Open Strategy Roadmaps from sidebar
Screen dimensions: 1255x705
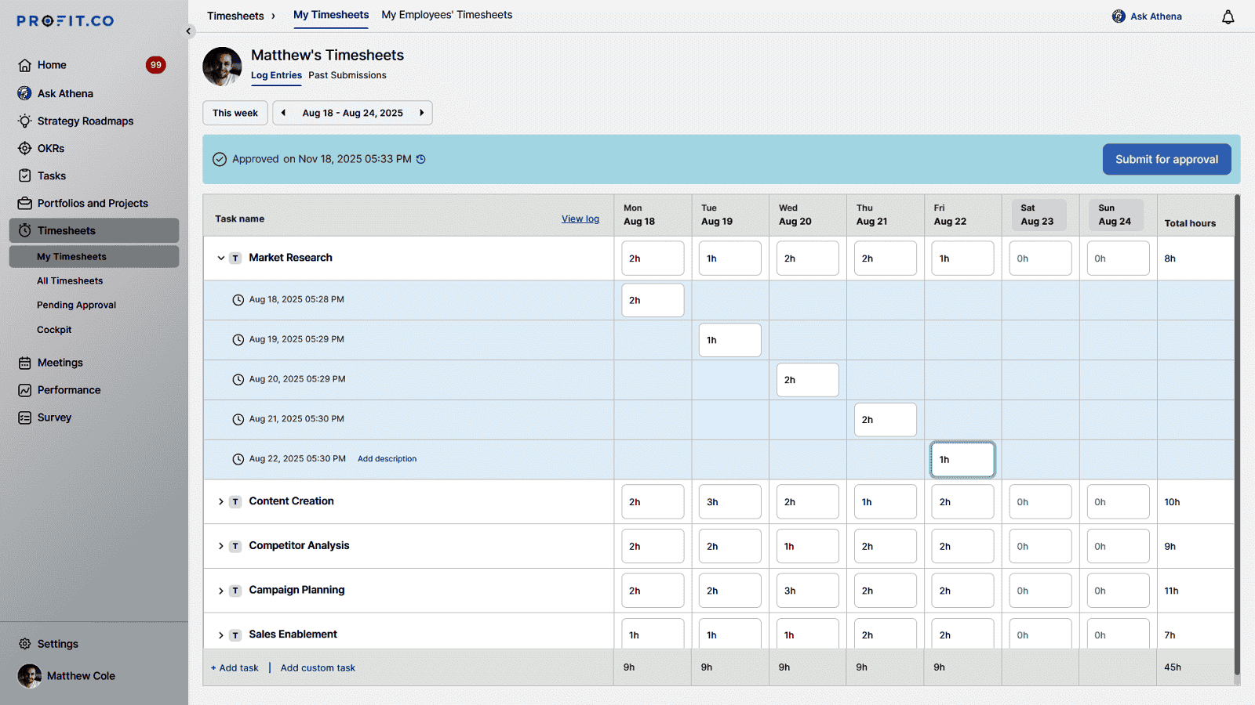pyautogui.click(x=85, y=121)
